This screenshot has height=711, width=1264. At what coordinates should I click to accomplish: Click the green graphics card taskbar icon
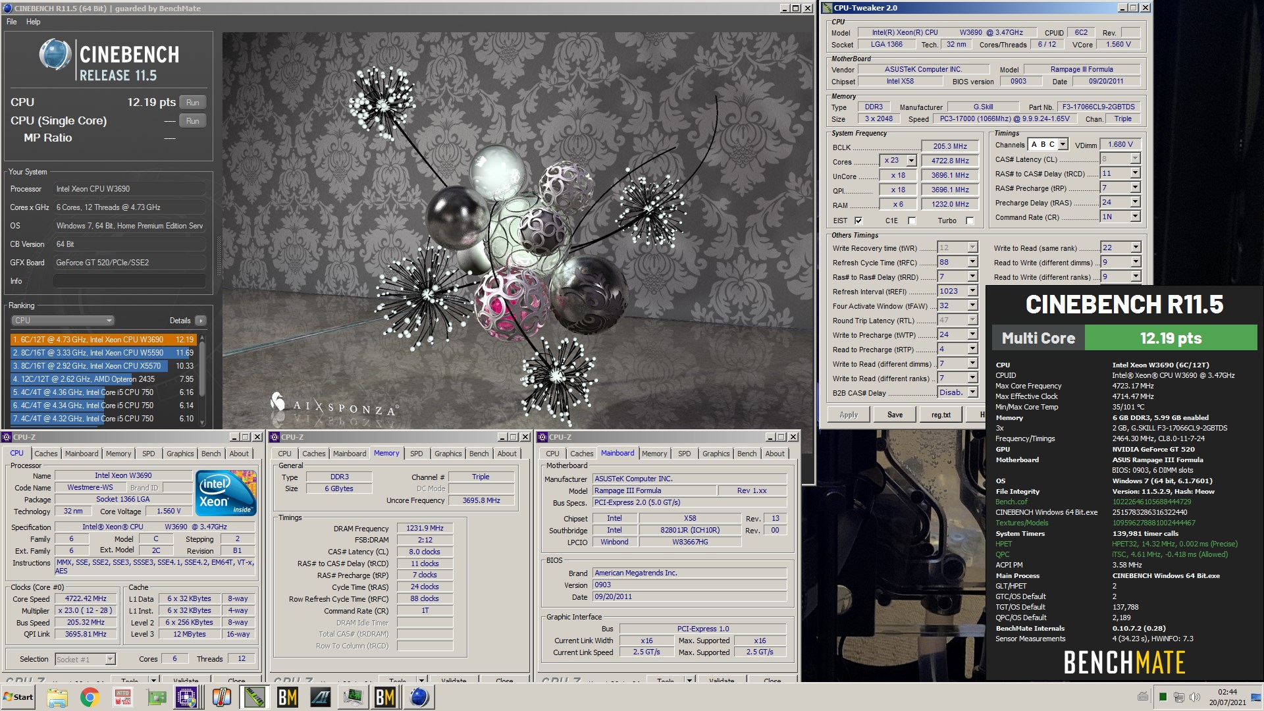tap(156, 697)
